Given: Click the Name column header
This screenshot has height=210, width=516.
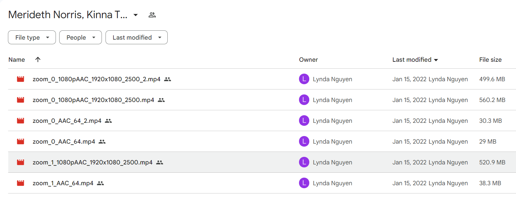Looking at the screenshot, I should point(17,60).
